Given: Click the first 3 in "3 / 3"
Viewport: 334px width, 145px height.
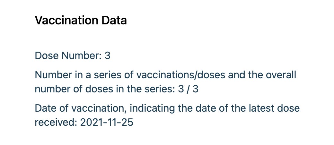Looking at the screenshot, I should [x=181, y=89].
